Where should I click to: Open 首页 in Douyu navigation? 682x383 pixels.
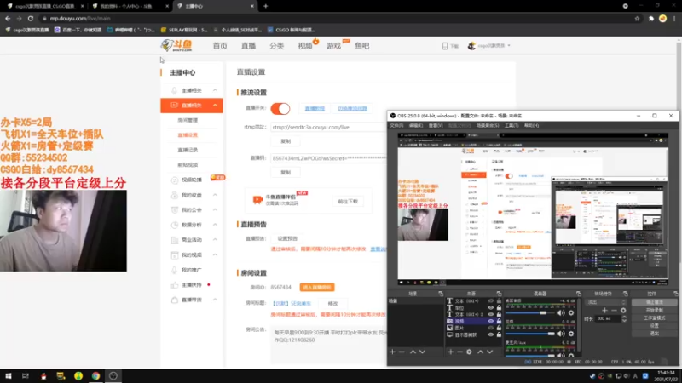click(x=220, y=46)
